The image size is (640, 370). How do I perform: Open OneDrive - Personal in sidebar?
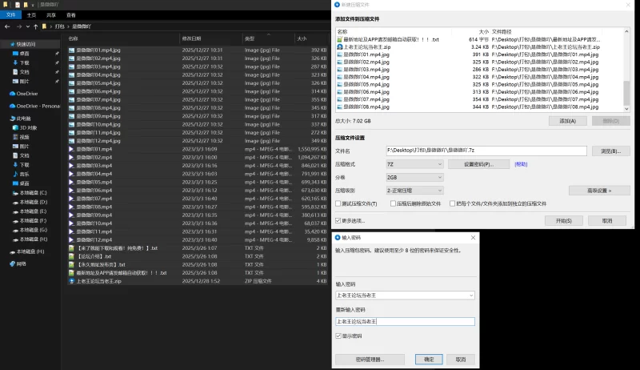[x=38, y=106]
